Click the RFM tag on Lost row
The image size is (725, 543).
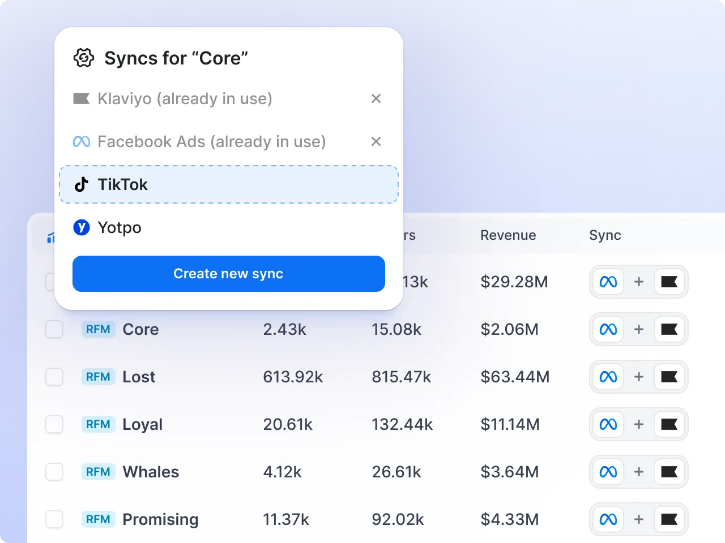99,377
